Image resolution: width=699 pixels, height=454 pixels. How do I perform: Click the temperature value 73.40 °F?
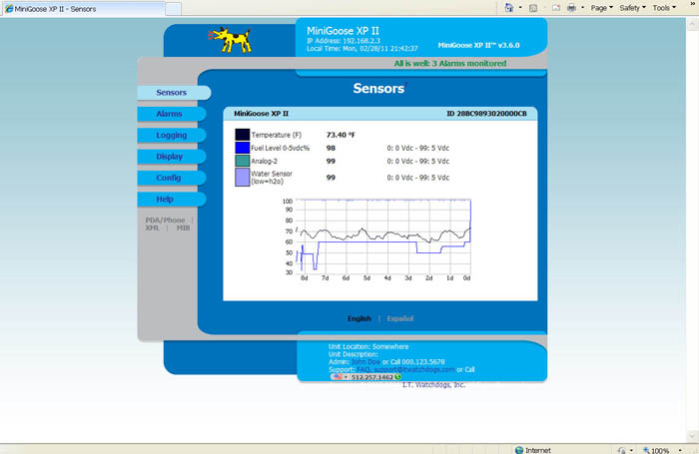coord(341,135)
